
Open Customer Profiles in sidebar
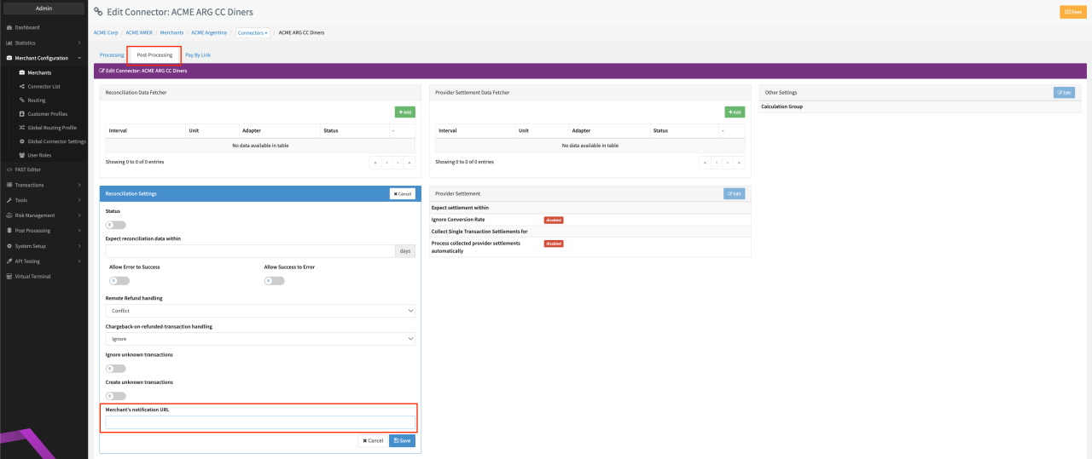(x=47, y=113)
